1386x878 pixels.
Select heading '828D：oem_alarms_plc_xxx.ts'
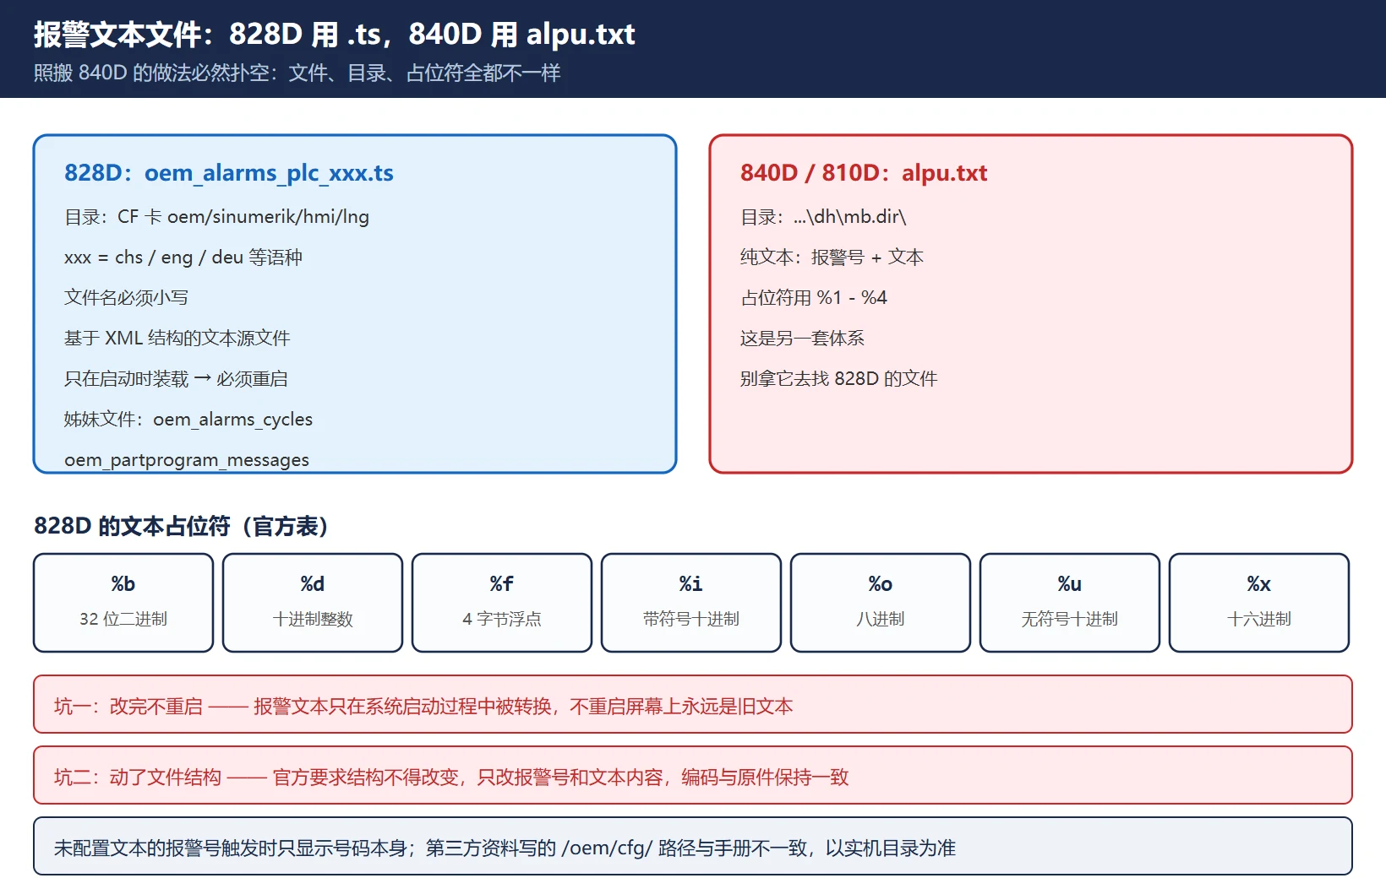pos(229,173)
